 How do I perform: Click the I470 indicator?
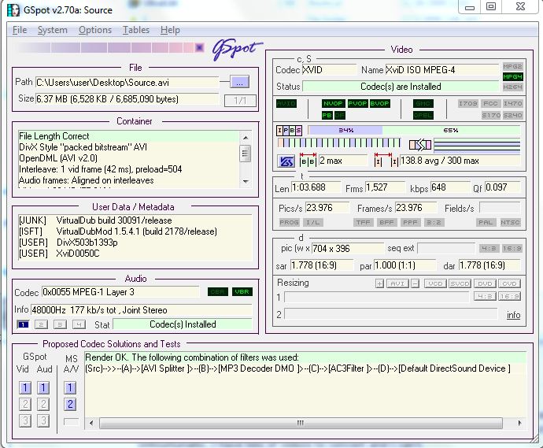(512, 103)
